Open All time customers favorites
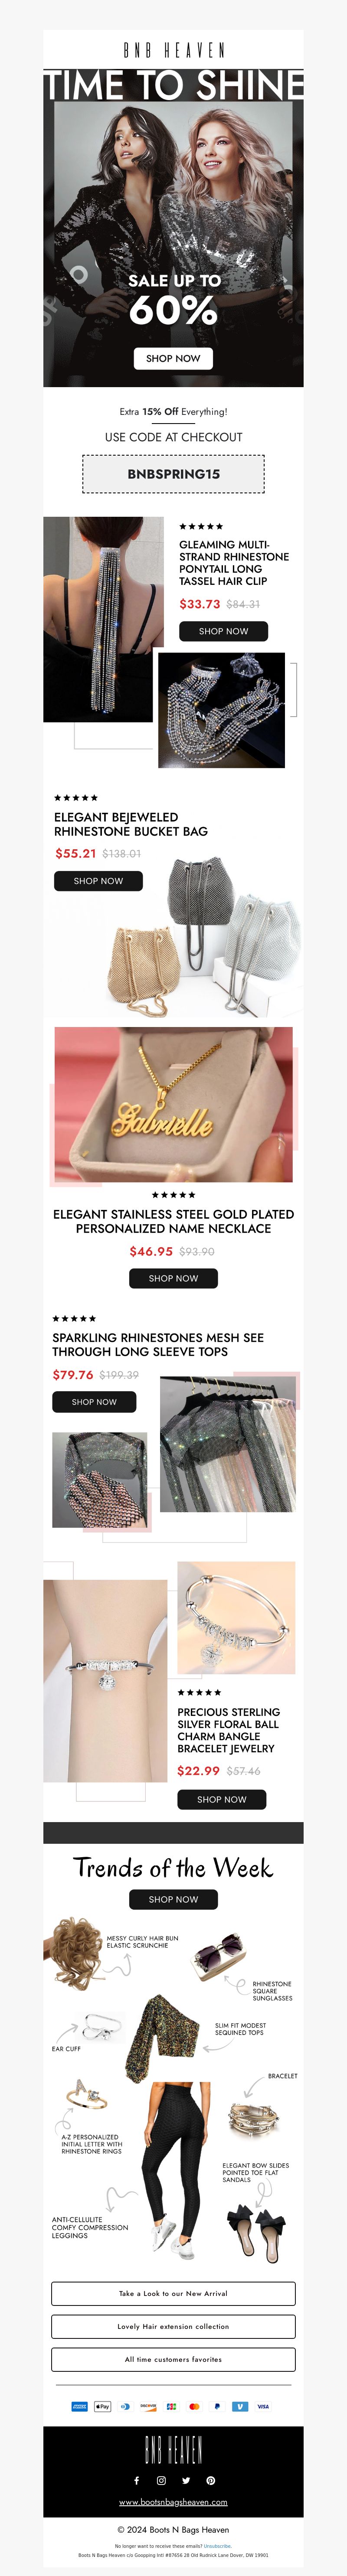Screen dimensions: 347x2576 [x=173, y=2359]
